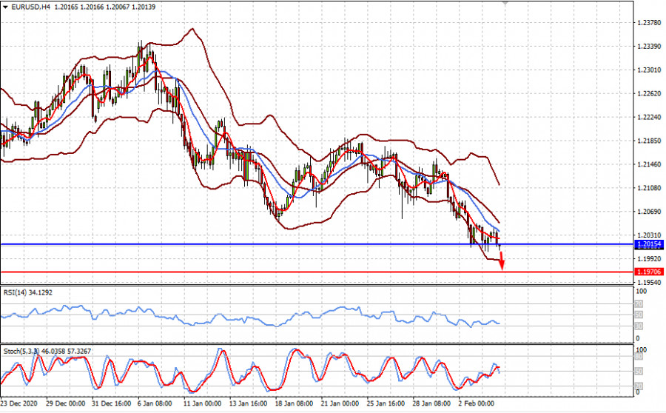Image resolution: width=666 pixels, height=413 pixels.
Task: Click the triangle before EURUSD,H4 title
Action: click(x=5, y=6)
